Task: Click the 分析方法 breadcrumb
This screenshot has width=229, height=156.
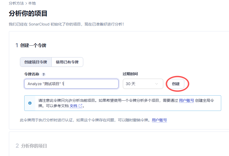Action: tap(16, 3)
